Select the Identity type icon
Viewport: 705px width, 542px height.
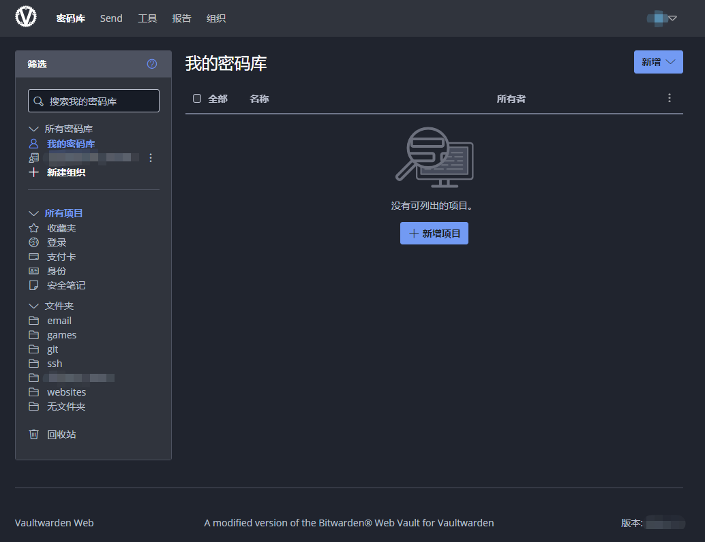33,271
